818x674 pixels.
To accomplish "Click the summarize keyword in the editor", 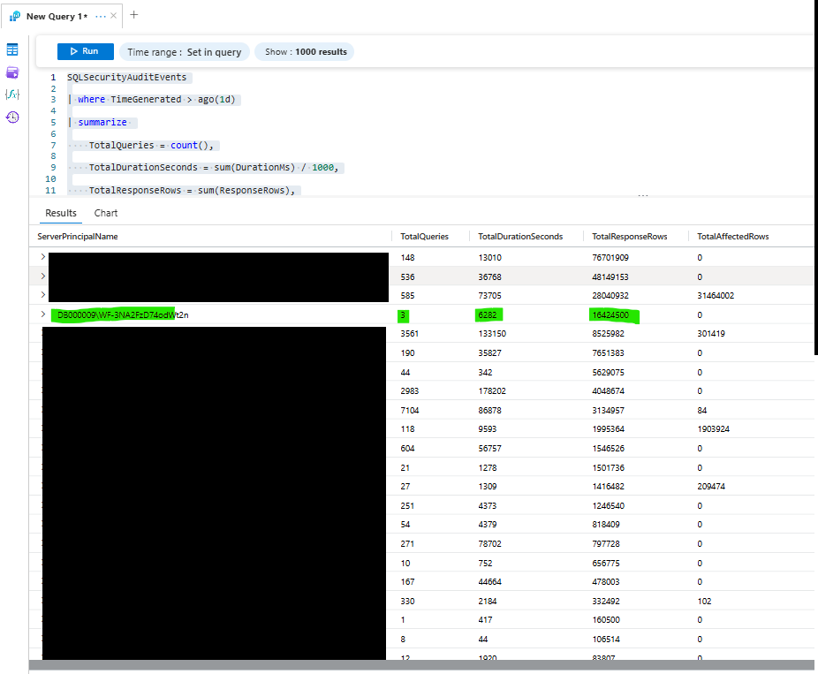I will (x=102, y=122).
